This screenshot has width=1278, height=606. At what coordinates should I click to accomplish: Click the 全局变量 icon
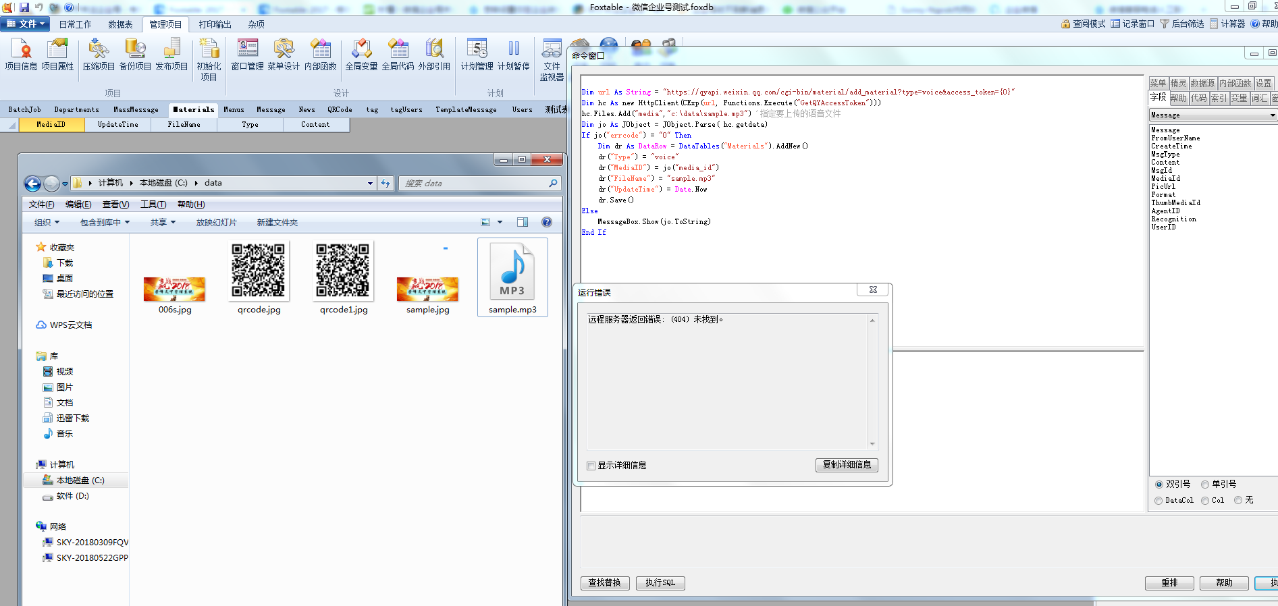click(361, 54)
